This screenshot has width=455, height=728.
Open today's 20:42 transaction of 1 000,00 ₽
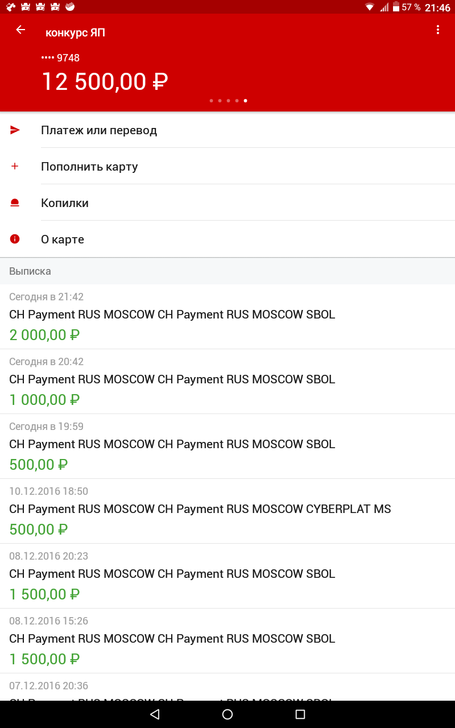[x=227, y=382]
